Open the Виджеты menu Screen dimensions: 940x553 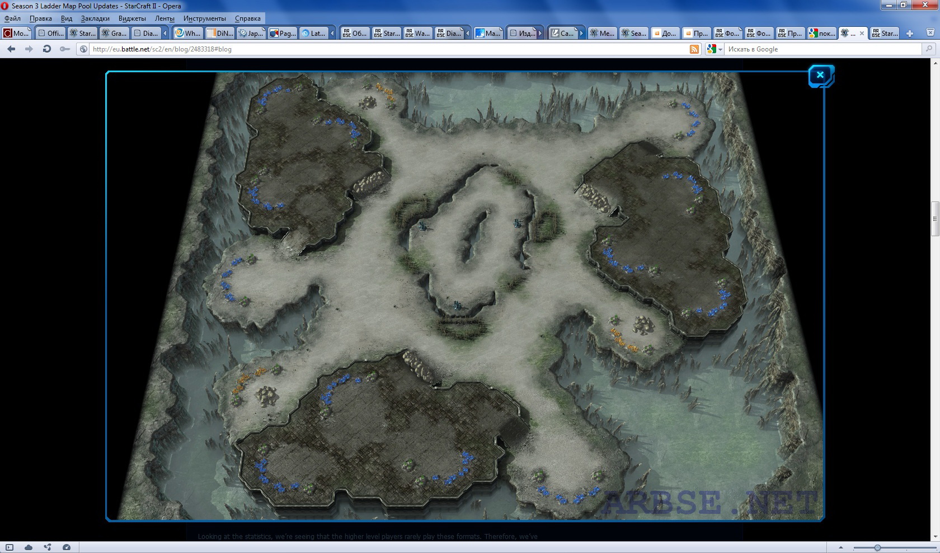(132, 18)
